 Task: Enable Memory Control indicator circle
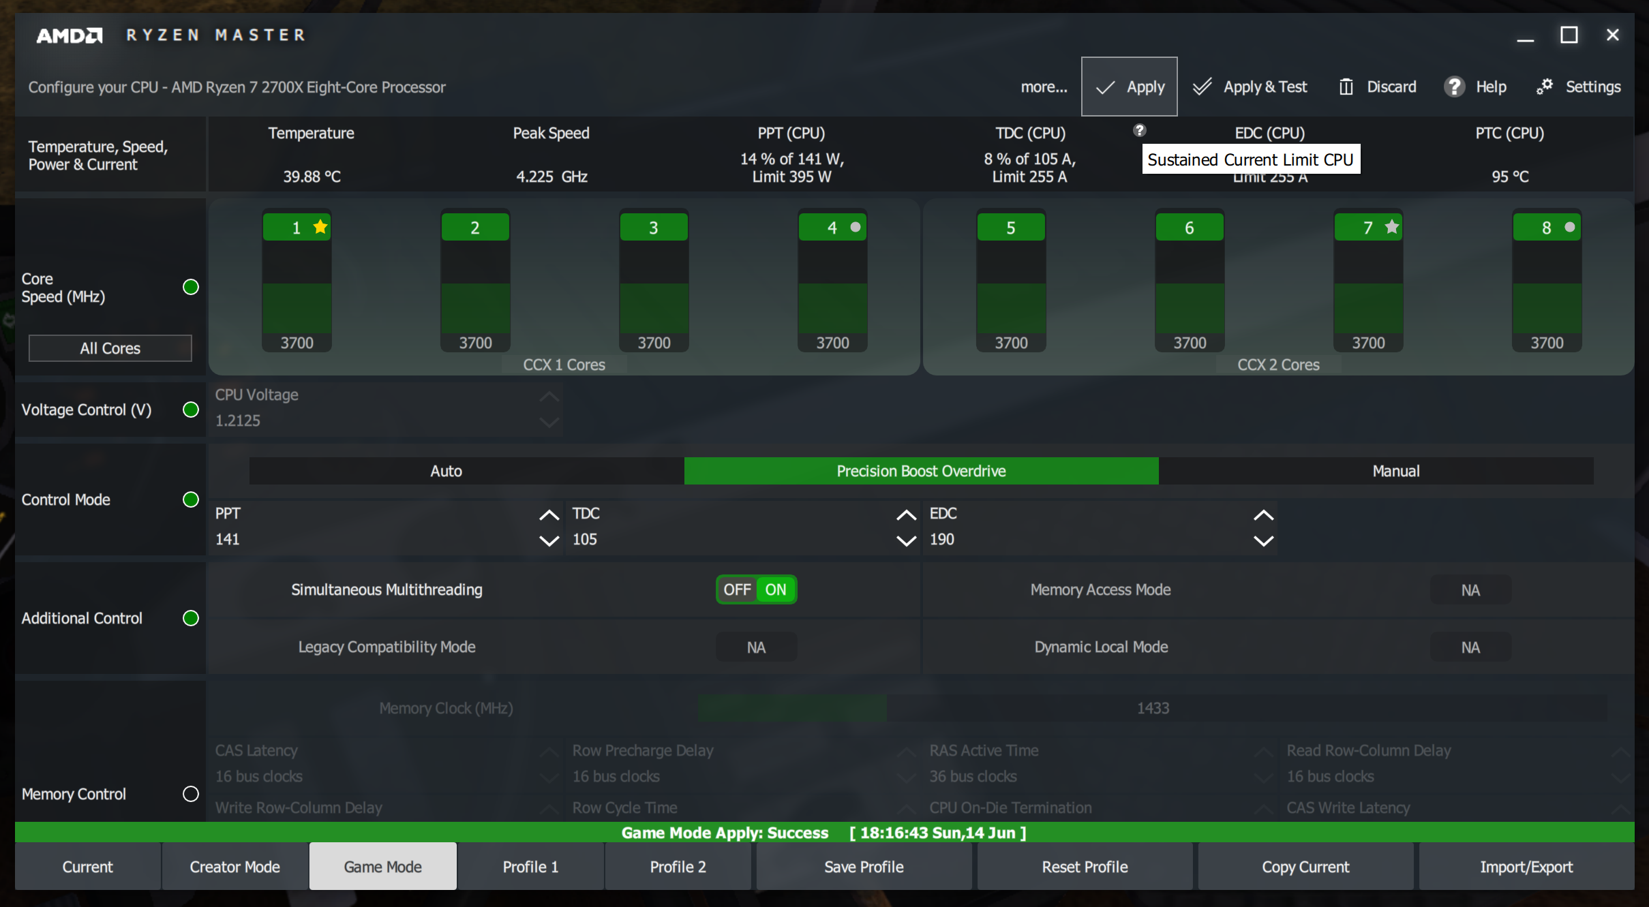coord(191,794)
